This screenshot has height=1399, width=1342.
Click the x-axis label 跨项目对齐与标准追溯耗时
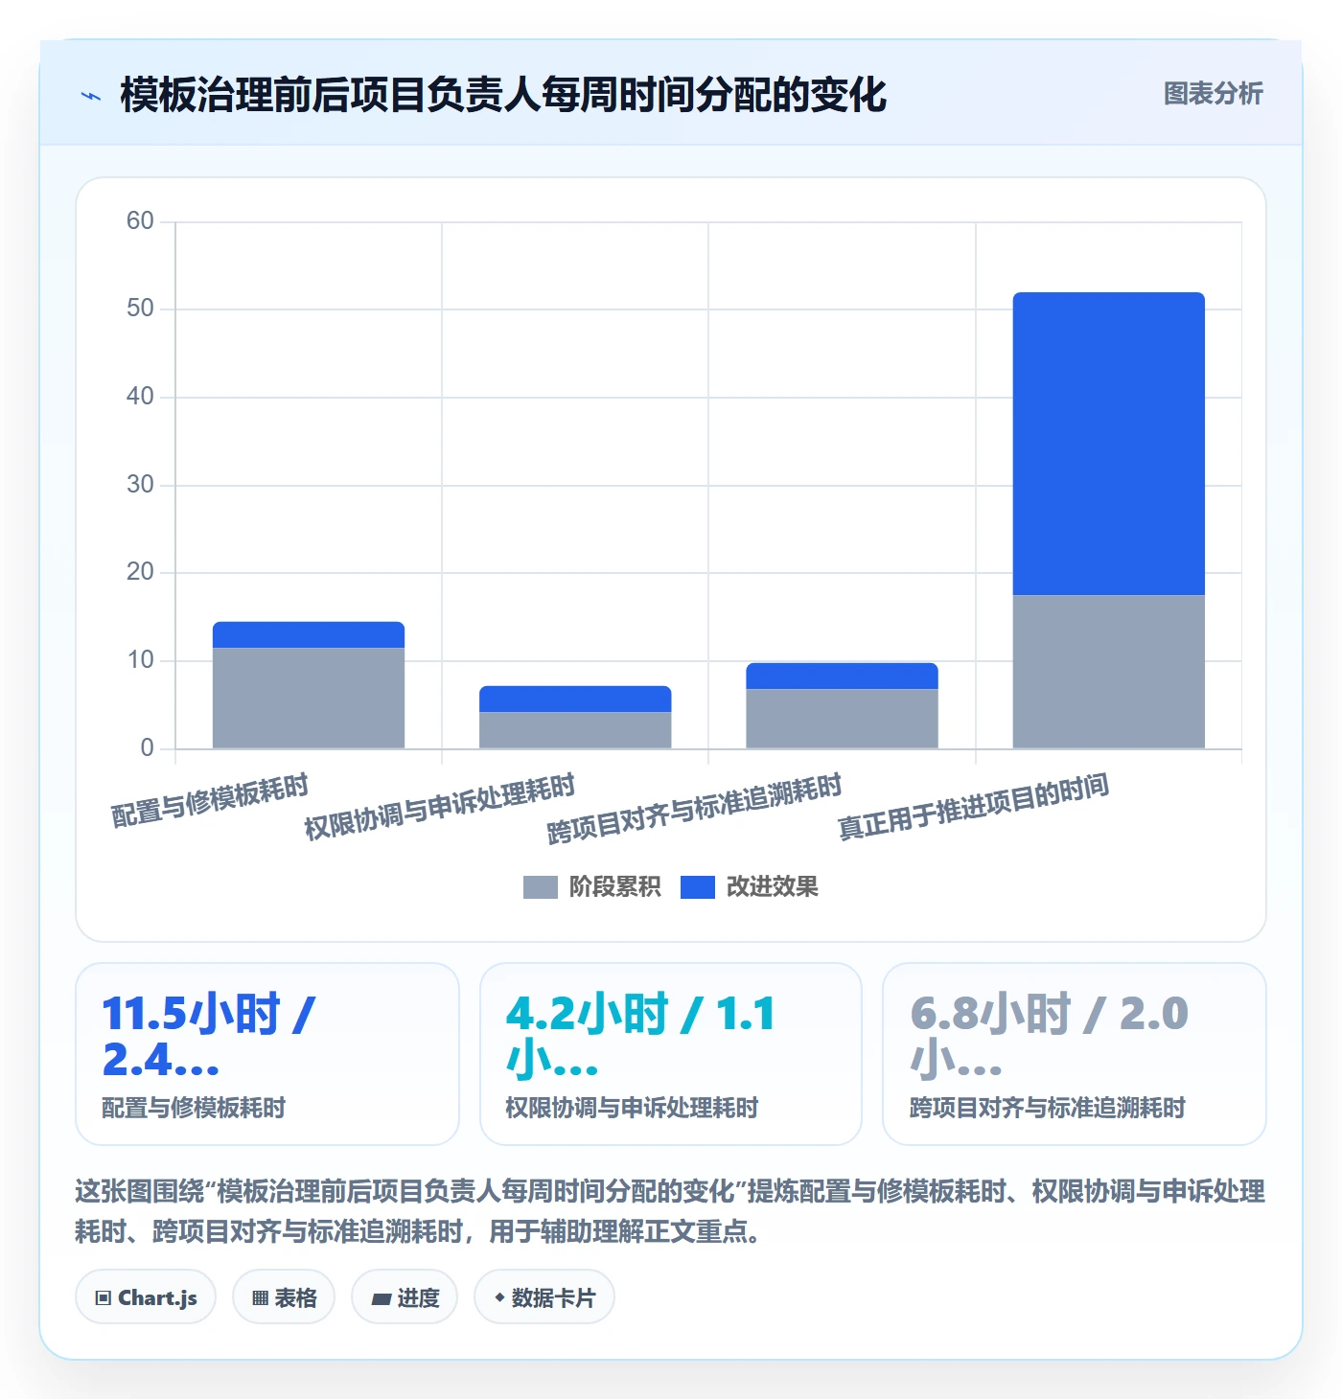[695, 809]
